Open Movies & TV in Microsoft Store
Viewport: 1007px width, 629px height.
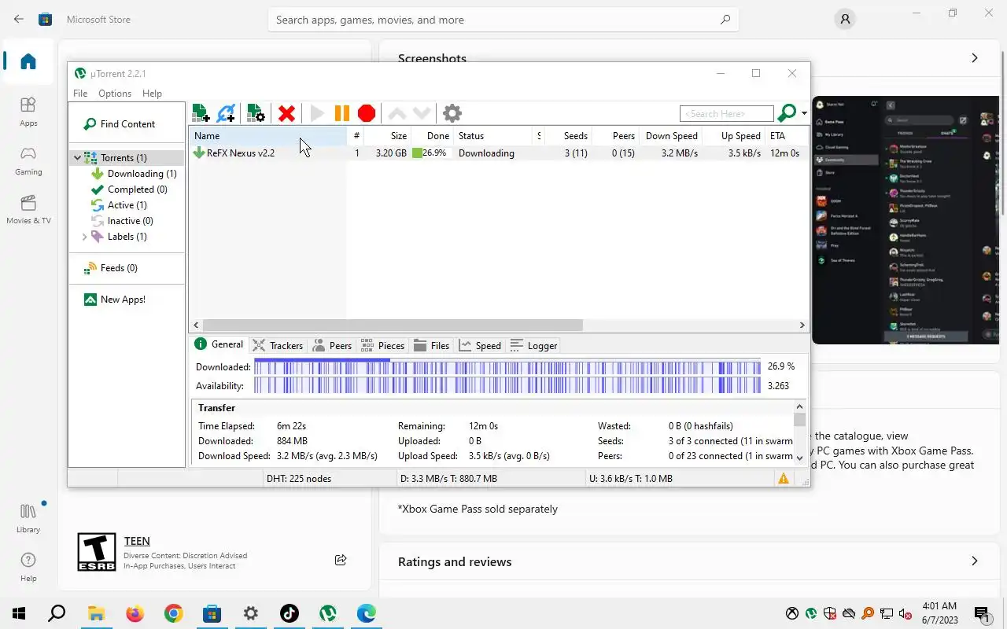(28, 209)
